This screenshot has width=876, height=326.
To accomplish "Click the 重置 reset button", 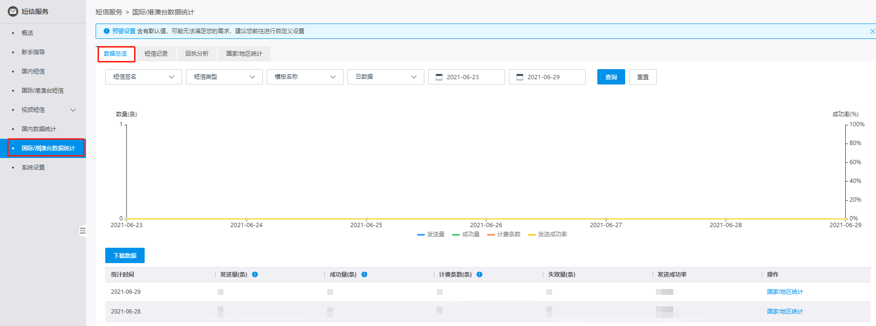I will pos(643,77).
